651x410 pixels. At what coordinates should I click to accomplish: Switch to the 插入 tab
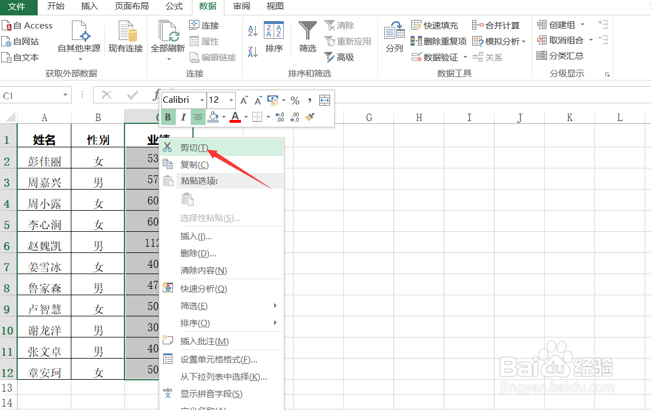(x=89, y=6)
